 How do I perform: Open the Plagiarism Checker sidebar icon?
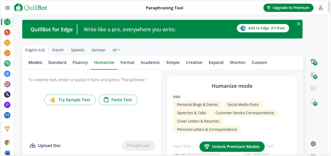[x=7, y=53]
